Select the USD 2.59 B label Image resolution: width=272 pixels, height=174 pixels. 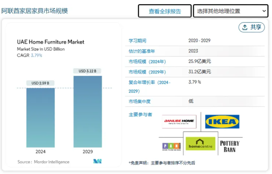[40, 83]
